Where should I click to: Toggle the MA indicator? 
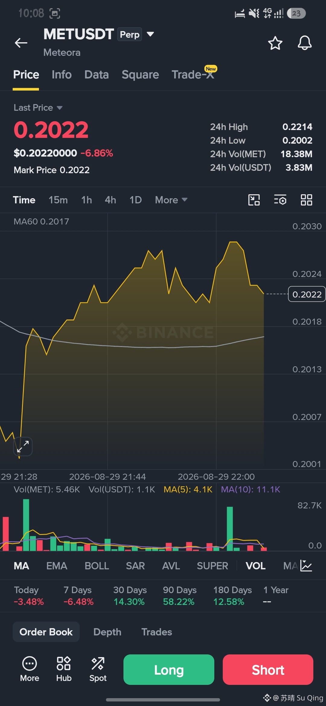(x=21, y=566)
